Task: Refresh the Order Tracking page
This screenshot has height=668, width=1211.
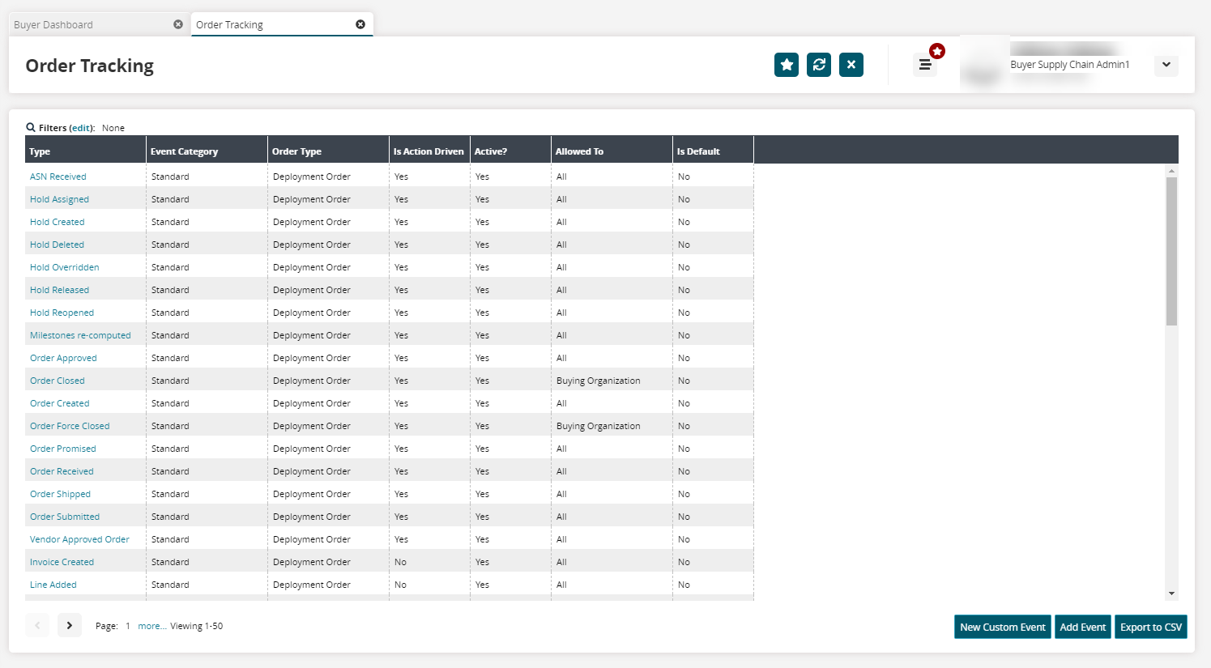Action: 818,65
